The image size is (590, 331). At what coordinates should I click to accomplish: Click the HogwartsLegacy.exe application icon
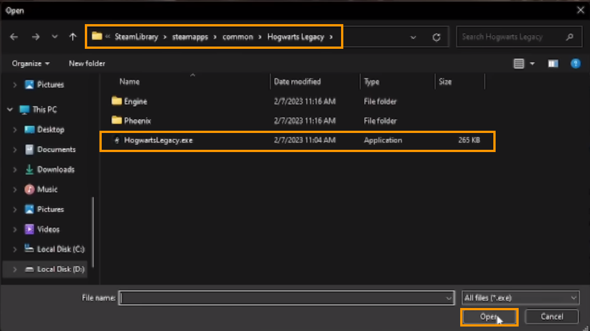point(117,140)
